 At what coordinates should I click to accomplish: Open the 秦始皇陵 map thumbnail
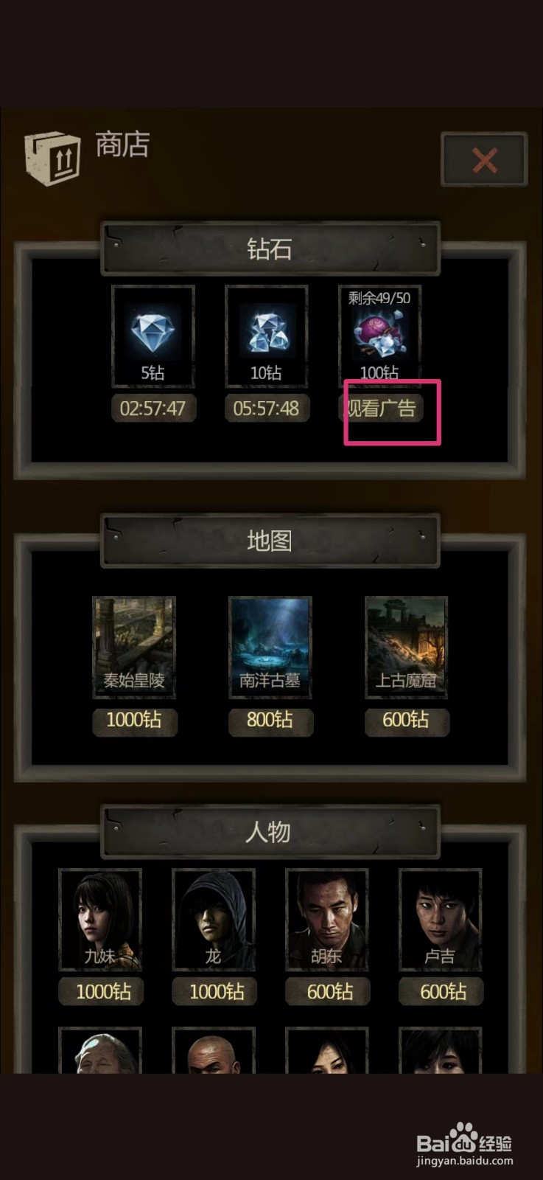[134, 647]
